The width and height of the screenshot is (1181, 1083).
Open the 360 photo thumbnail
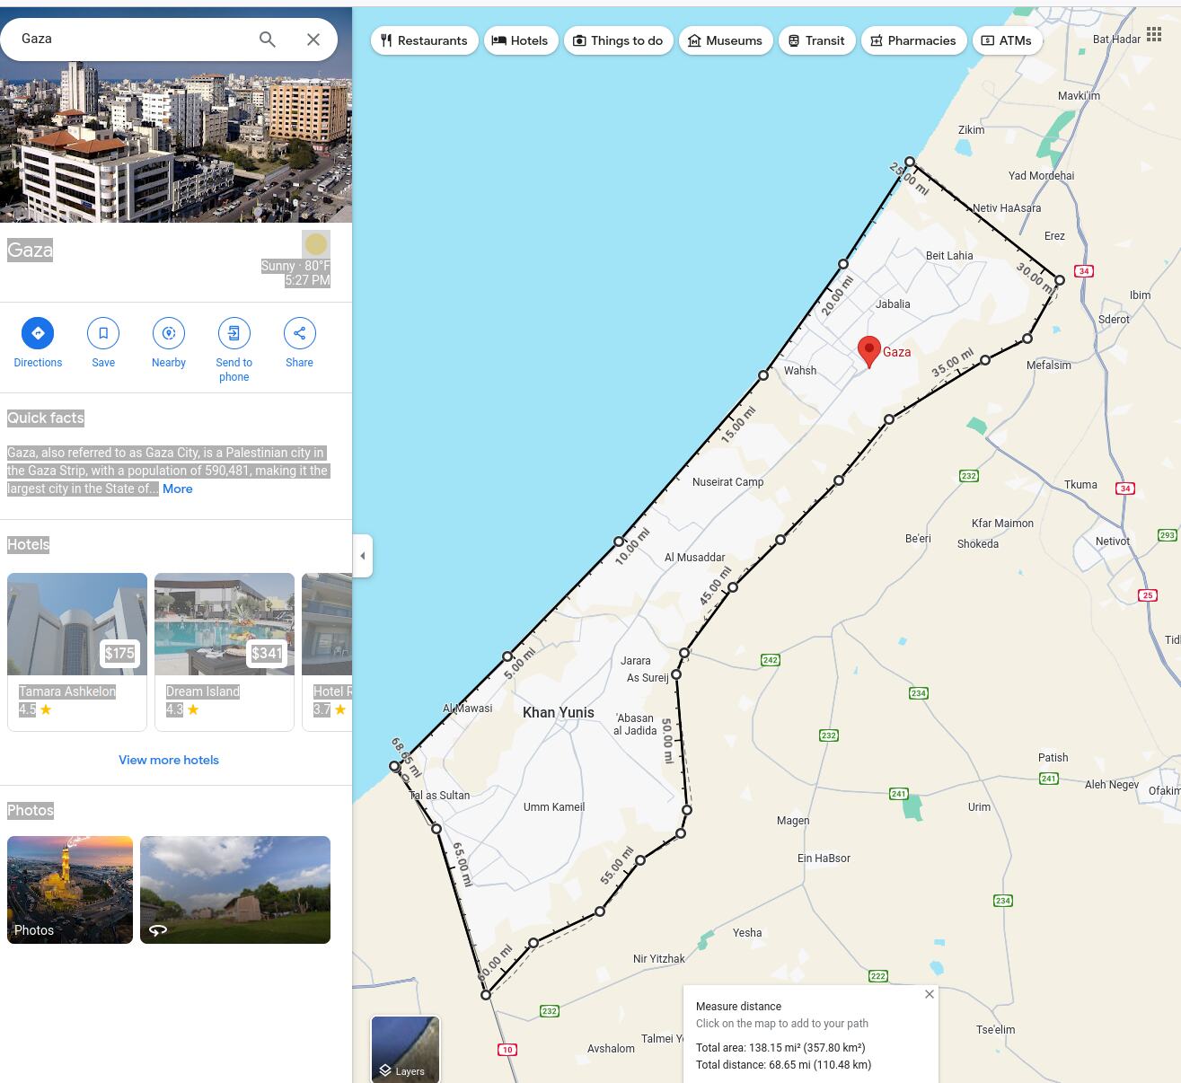click(x=235, y=890)
